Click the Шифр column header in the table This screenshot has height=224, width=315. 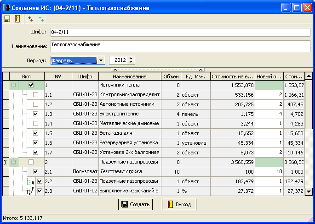click(85, 76)
